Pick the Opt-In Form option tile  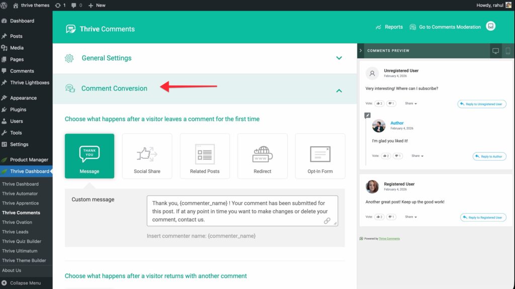click(x=320, y=156)
